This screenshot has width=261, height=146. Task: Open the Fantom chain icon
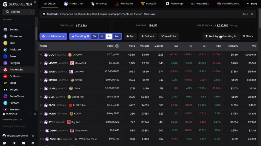5,103
